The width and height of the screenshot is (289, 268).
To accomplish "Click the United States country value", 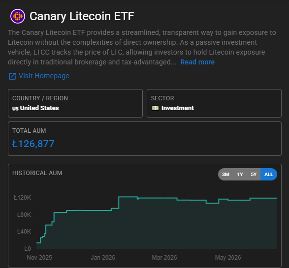I will (39, 108).
